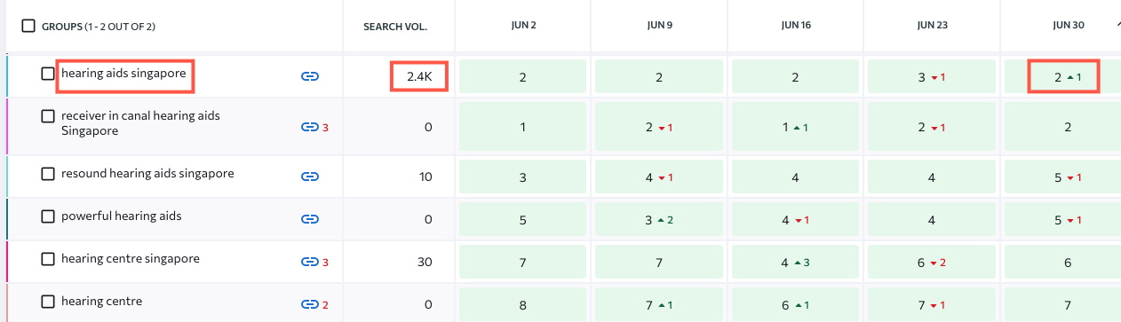Click the JUN 16 column header
The width and height of the screenshot is (1121, 322).
coord(795,26)
